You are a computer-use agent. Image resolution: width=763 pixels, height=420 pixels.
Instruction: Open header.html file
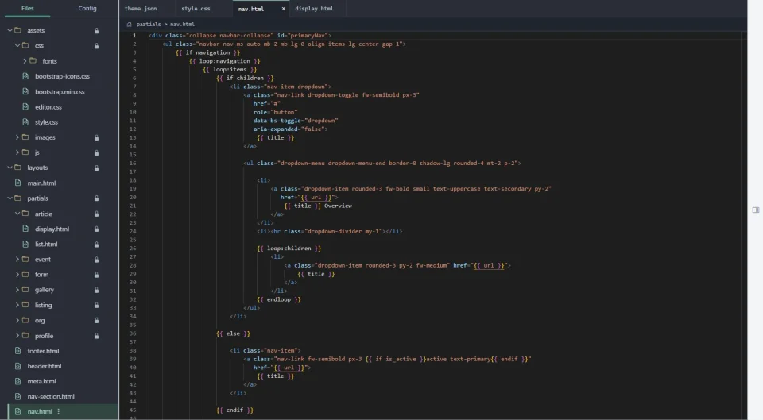(45, 366)
